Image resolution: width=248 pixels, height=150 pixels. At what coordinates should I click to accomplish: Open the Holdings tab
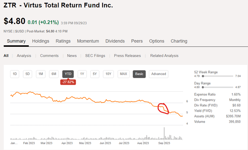click(x=41, y=41)
